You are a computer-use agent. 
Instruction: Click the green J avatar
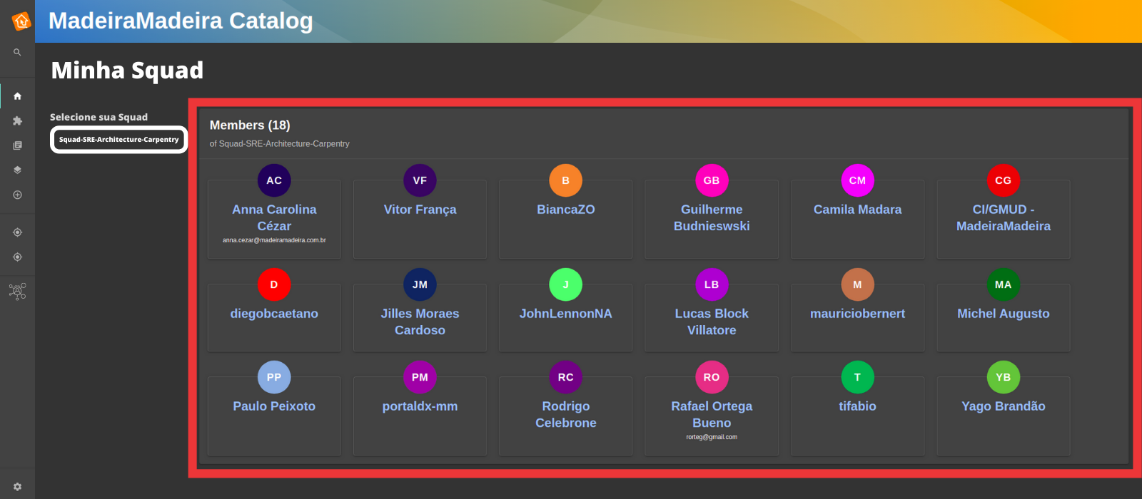(x=565, y=284)
